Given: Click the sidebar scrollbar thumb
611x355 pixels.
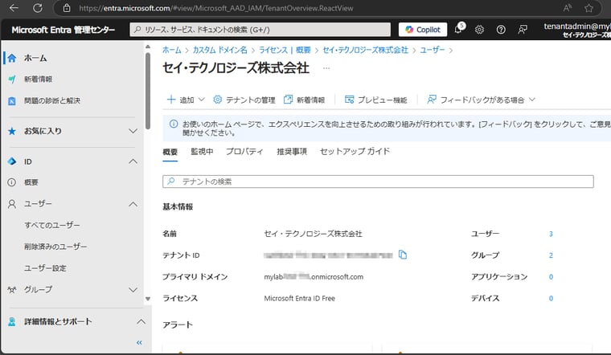Looking at the screenshot, I should click(x=148, y=91).
